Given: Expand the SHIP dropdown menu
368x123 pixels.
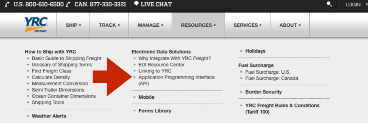Looking at the screenshot, I should click(73, 25).
